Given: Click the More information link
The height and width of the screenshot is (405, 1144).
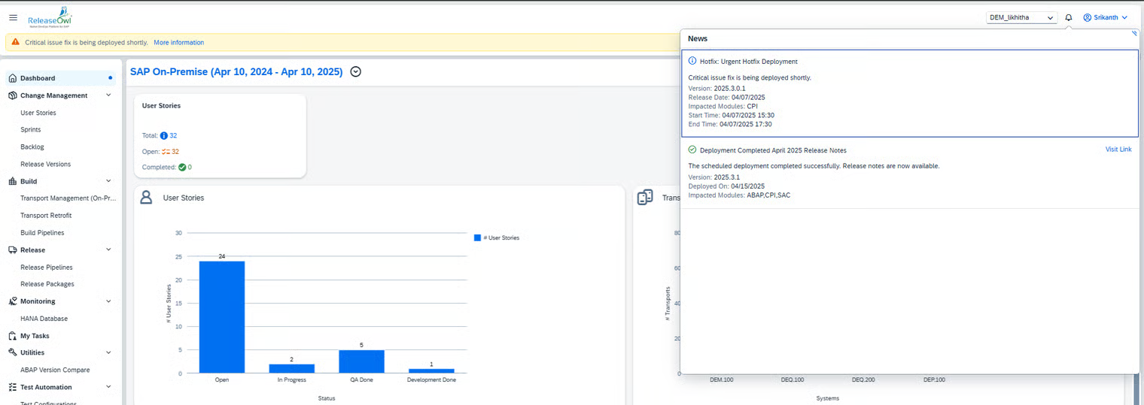Looking at the screenshot, I should coord(178,42).
